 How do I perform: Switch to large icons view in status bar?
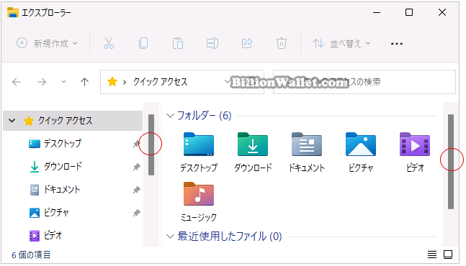pos(448,254)
